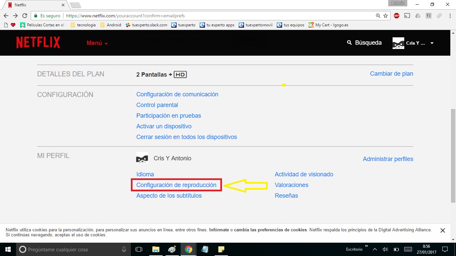Open File Explorer from the taskbar
This screenshot has height=256, width=456.
tap(156, 249)
